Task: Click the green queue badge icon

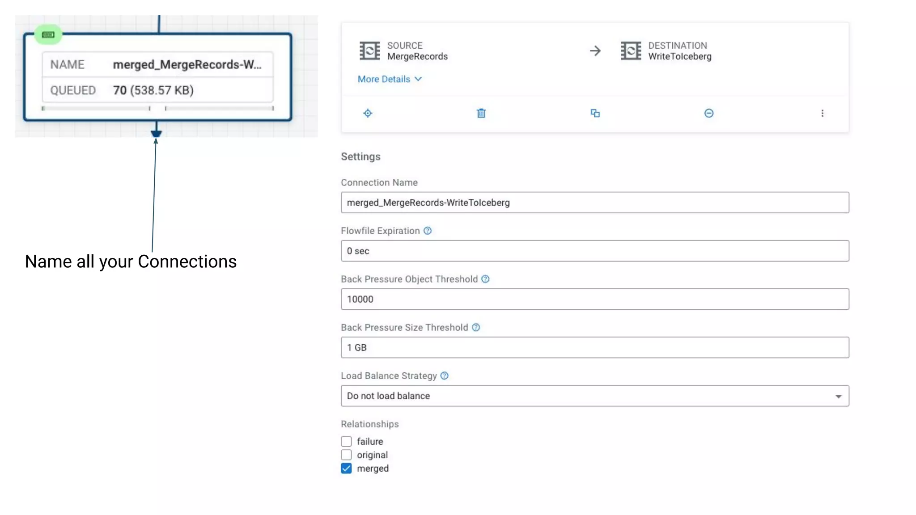Action: click(x=48, y=34)
